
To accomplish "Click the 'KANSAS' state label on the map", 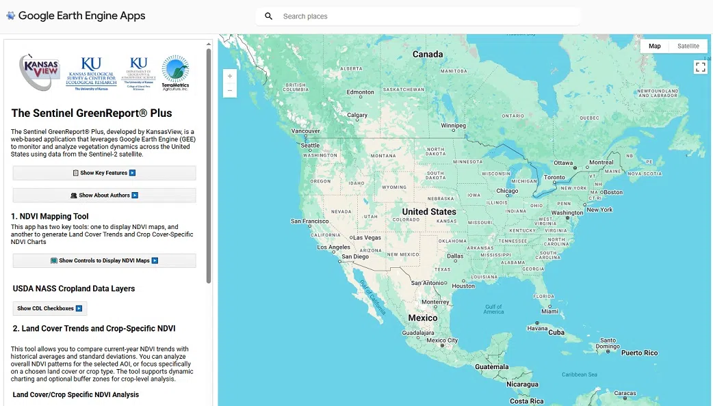I will [447, 221].
